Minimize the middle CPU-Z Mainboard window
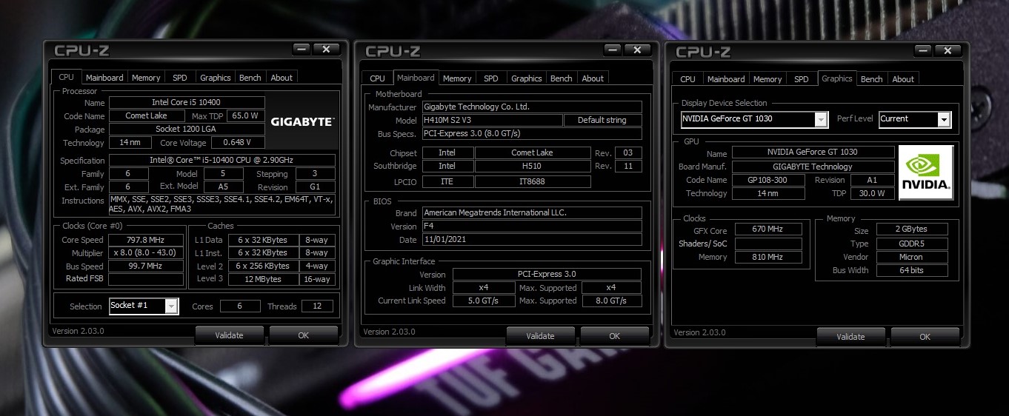The width and height of the screenshot is (1009, 416). tap(613, 50)
